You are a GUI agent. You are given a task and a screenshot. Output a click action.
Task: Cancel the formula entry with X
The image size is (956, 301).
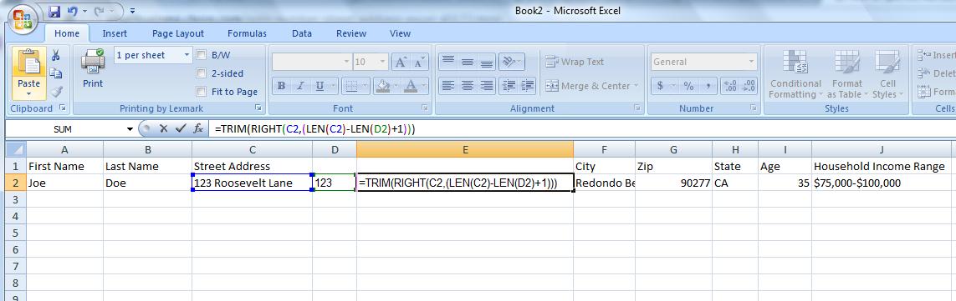pyautogui.click(x=163, y=129)
